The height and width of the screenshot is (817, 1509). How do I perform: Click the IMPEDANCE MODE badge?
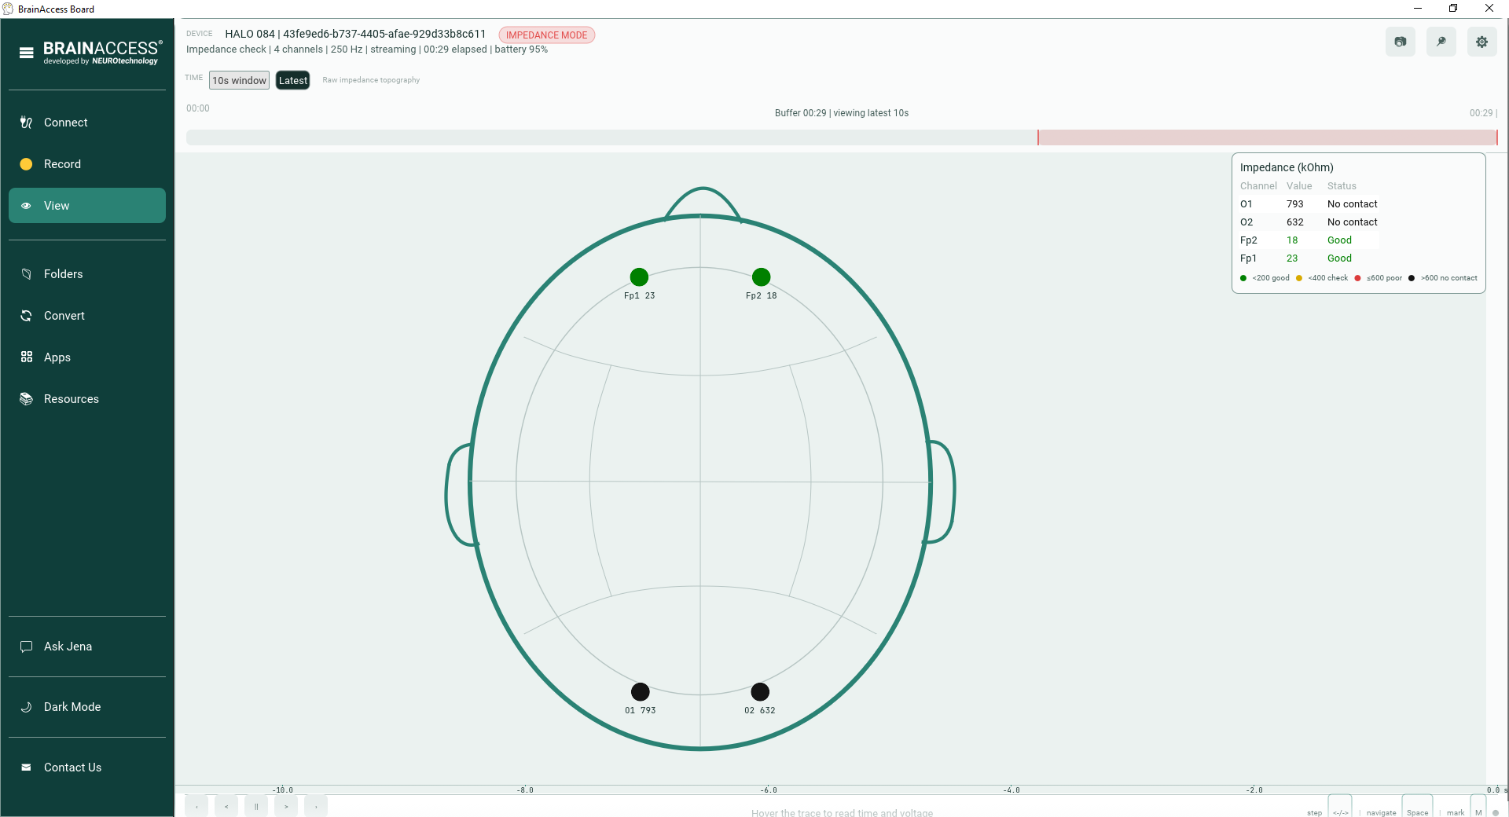point(546,35)
